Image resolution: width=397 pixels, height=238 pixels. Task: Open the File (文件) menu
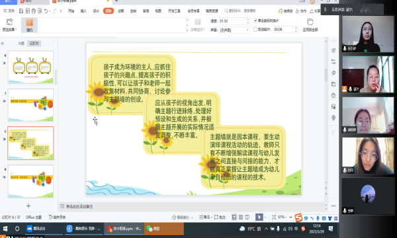[x=9, y=11]
